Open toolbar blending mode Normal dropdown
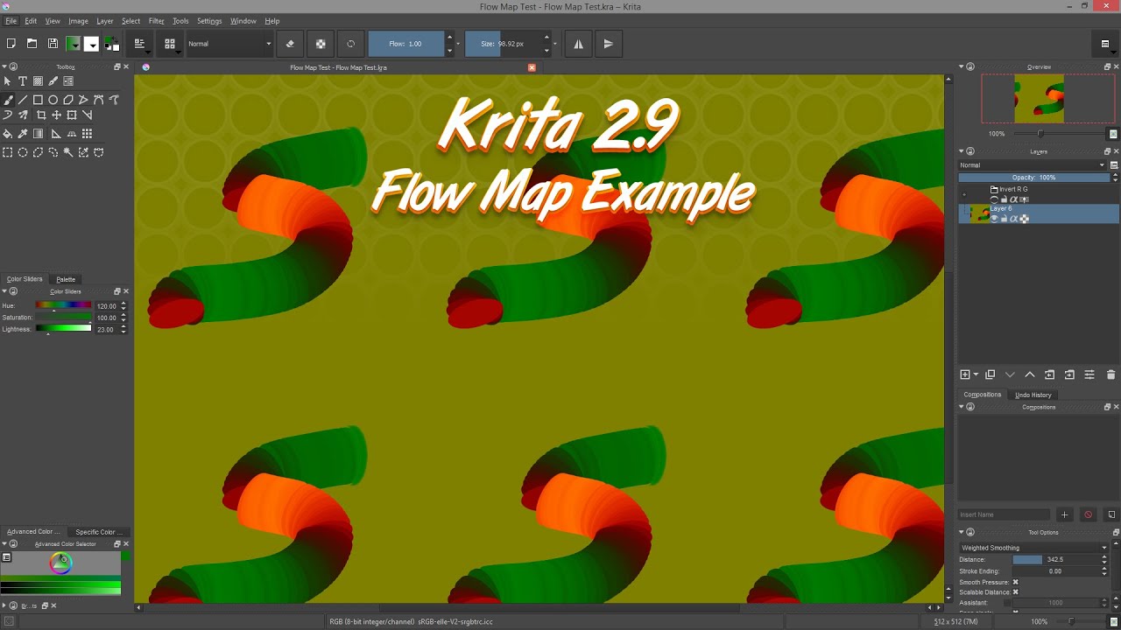The height and width of the screenshot is (630, 1121). tap(229, 44)
